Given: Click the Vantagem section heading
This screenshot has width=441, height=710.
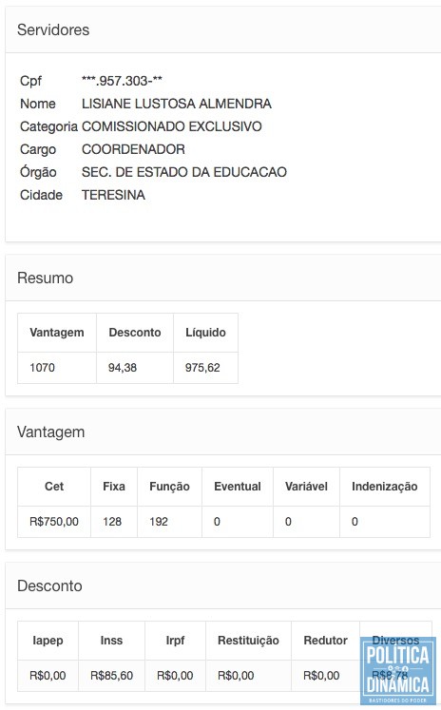Looking at the screenshot, I should tap(50, 432).
